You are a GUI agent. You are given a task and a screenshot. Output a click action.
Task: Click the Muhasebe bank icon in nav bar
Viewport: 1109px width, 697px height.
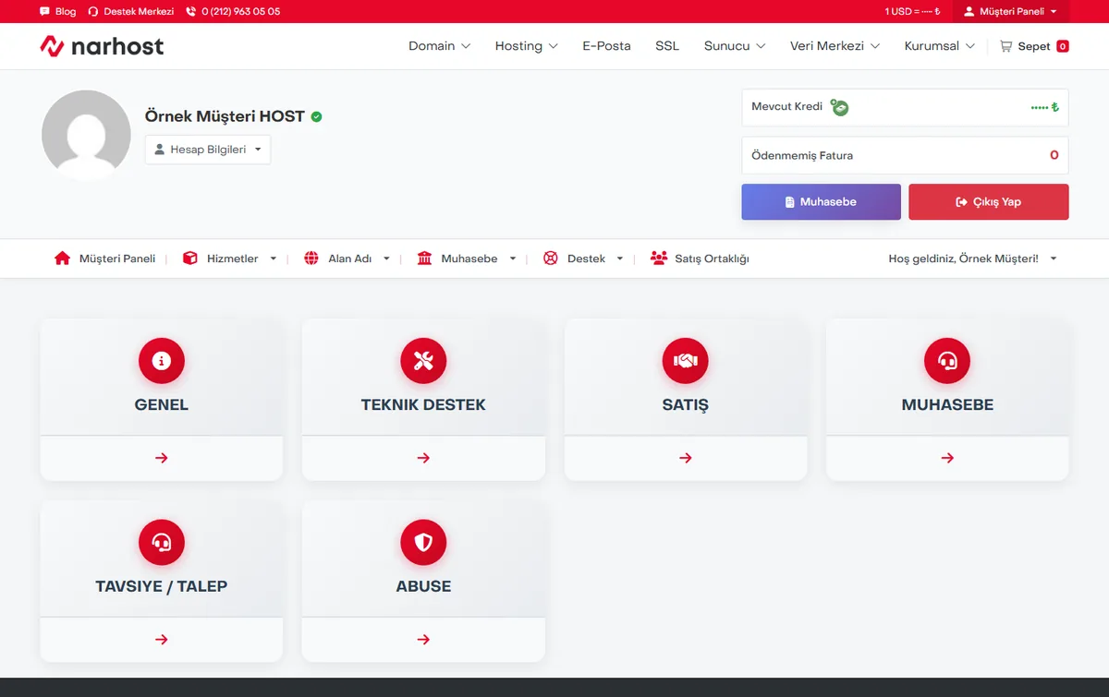(x=425, y=258)
